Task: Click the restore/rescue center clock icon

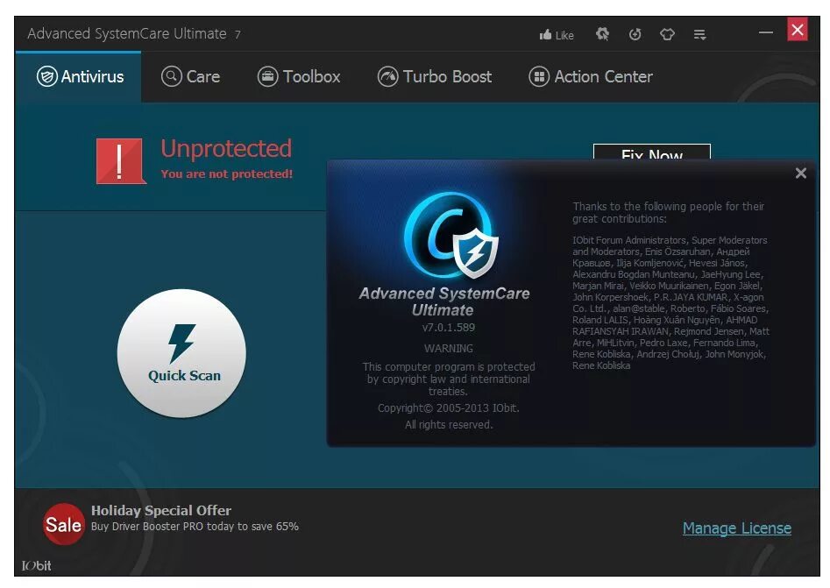Action: pyautogui.click(x=635, y=34)
